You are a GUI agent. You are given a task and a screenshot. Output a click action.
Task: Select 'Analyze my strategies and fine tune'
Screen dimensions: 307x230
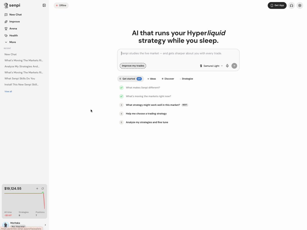click(147, 122)
